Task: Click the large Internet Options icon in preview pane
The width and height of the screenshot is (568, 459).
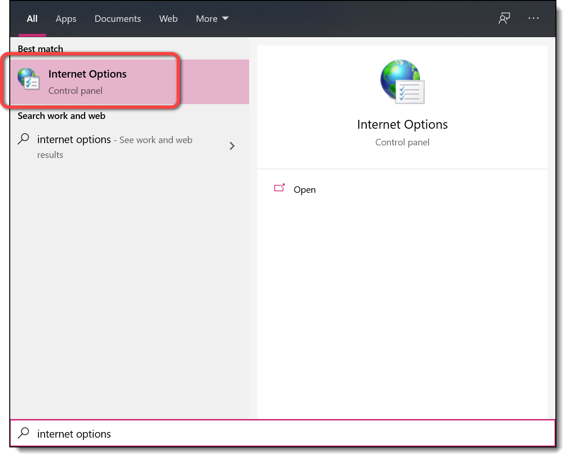Action: (402, 82)
